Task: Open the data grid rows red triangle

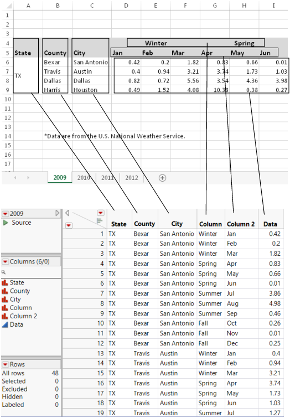Action: click(69, 225)
